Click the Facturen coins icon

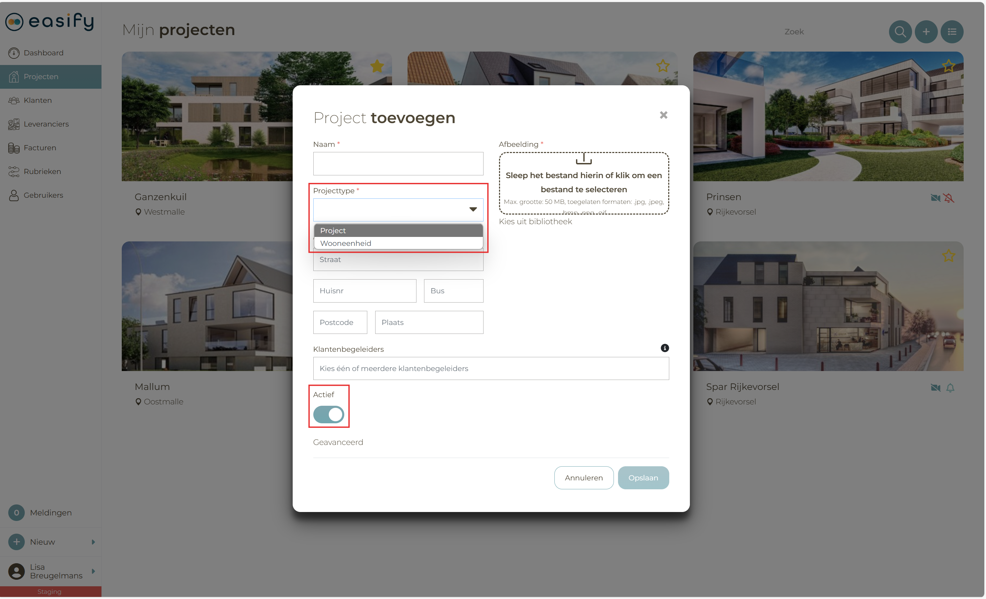pyautogui.click(x=14, y=148)
